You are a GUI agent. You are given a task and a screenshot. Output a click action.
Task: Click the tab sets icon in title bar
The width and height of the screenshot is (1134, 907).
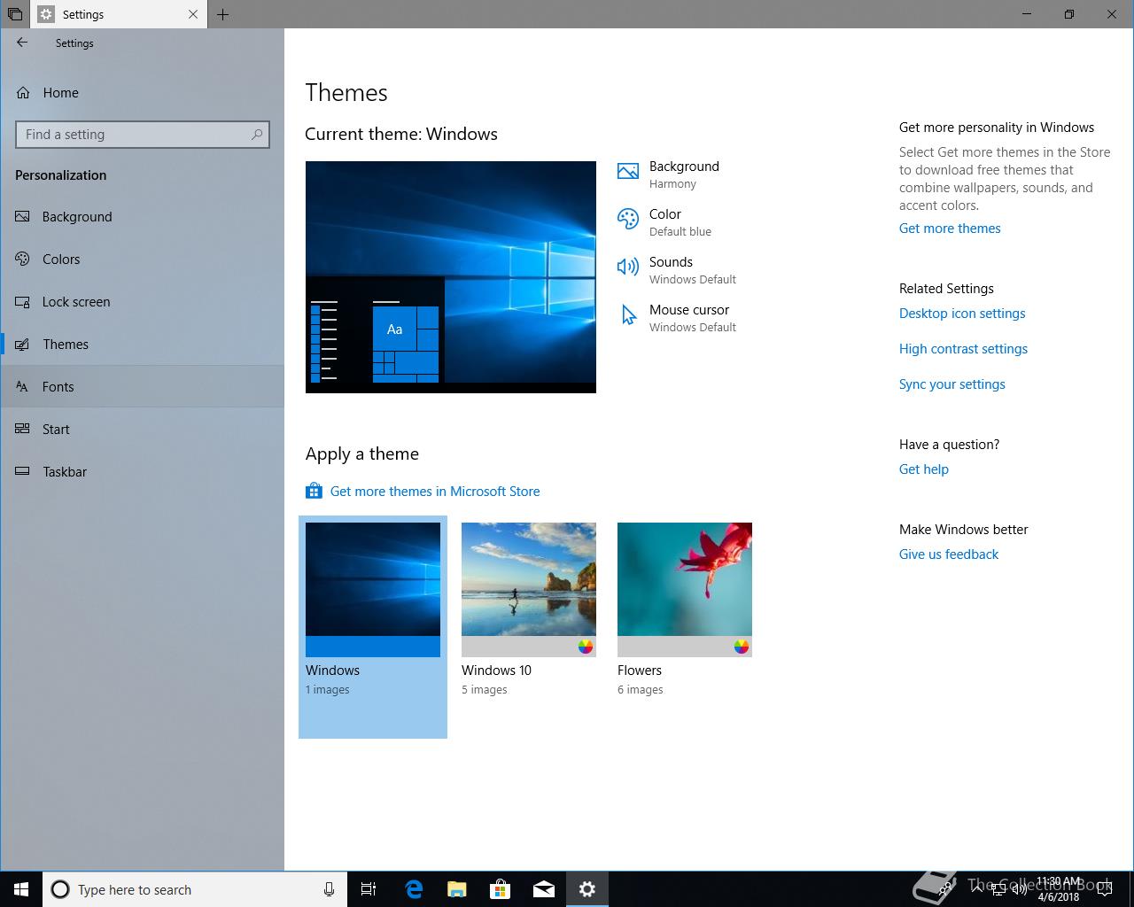14,14
